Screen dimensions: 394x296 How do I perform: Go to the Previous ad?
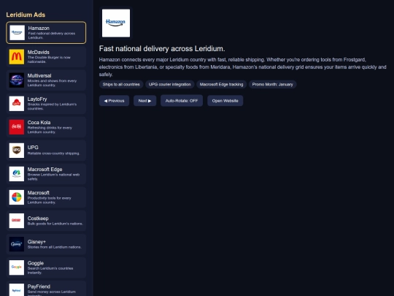click(x=114, y=101)
